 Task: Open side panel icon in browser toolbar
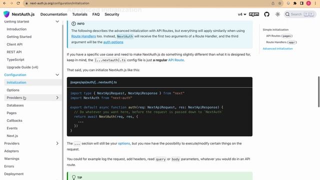coord(301,3)
